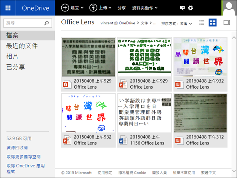Open 隱私權與 Cookie footer link
237x178 pixels.
pyautogui.click(x=132, y=173)
